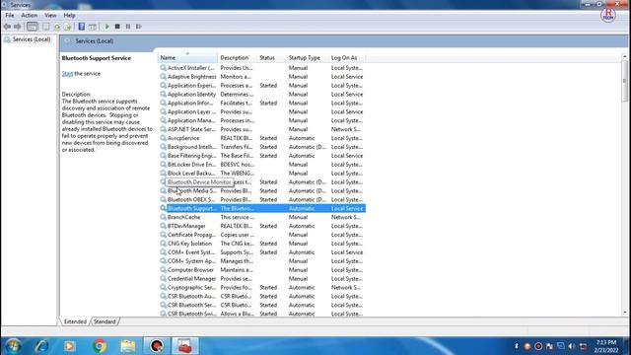
Task: Click the red toolbox Services taskbar button
Action: coord(185,346)
